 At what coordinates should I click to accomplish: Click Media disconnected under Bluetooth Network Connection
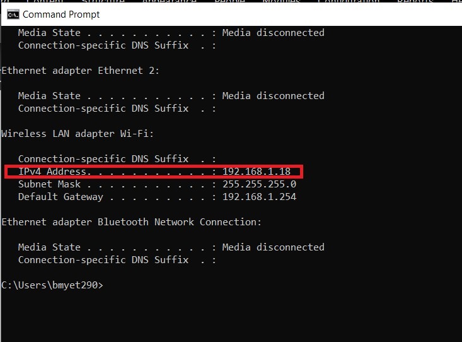273,247
